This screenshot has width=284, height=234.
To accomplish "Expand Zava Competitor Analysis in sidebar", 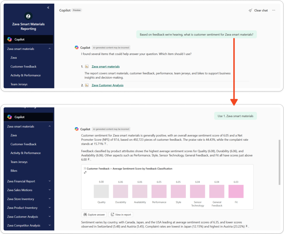I will [50, 225].
